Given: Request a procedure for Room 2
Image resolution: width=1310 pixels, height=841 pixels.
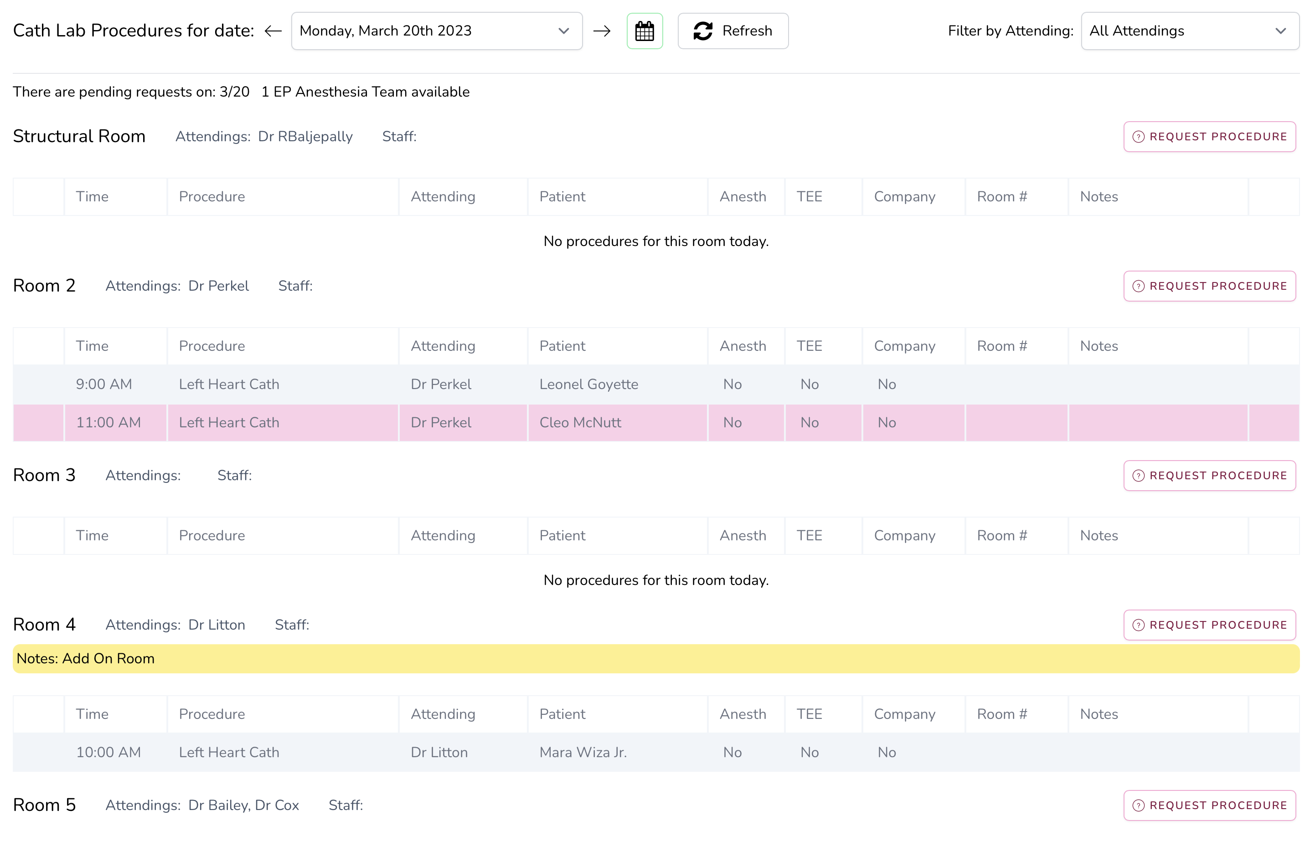Looking at the screenshot, I should coord(1208,286).
